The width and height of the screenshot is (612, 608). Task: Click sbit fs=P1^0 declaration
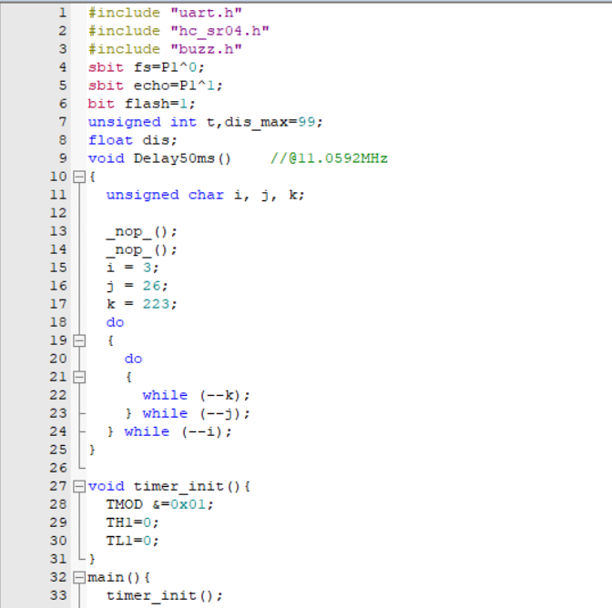pos(146,67)
